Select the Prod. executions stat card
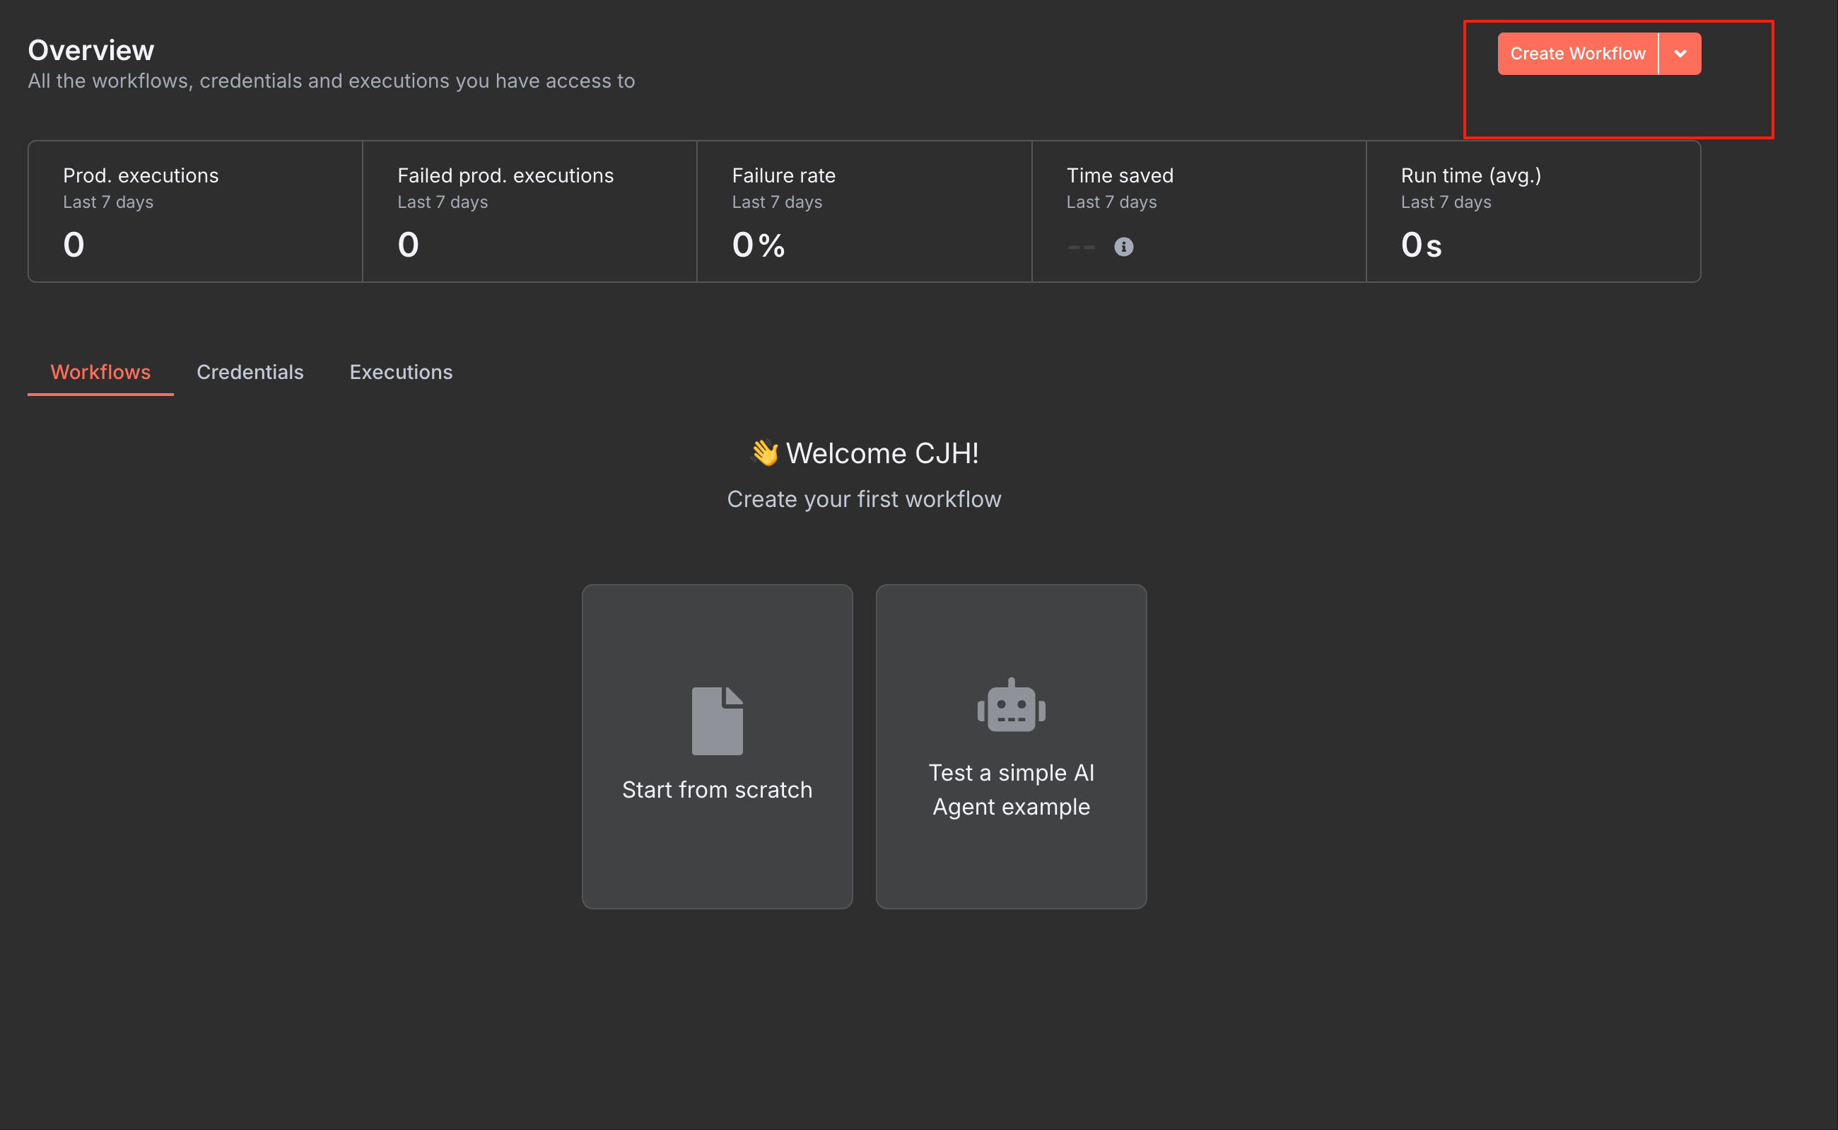This screenshot has height=1130, width=1838. tap(195, 211)
